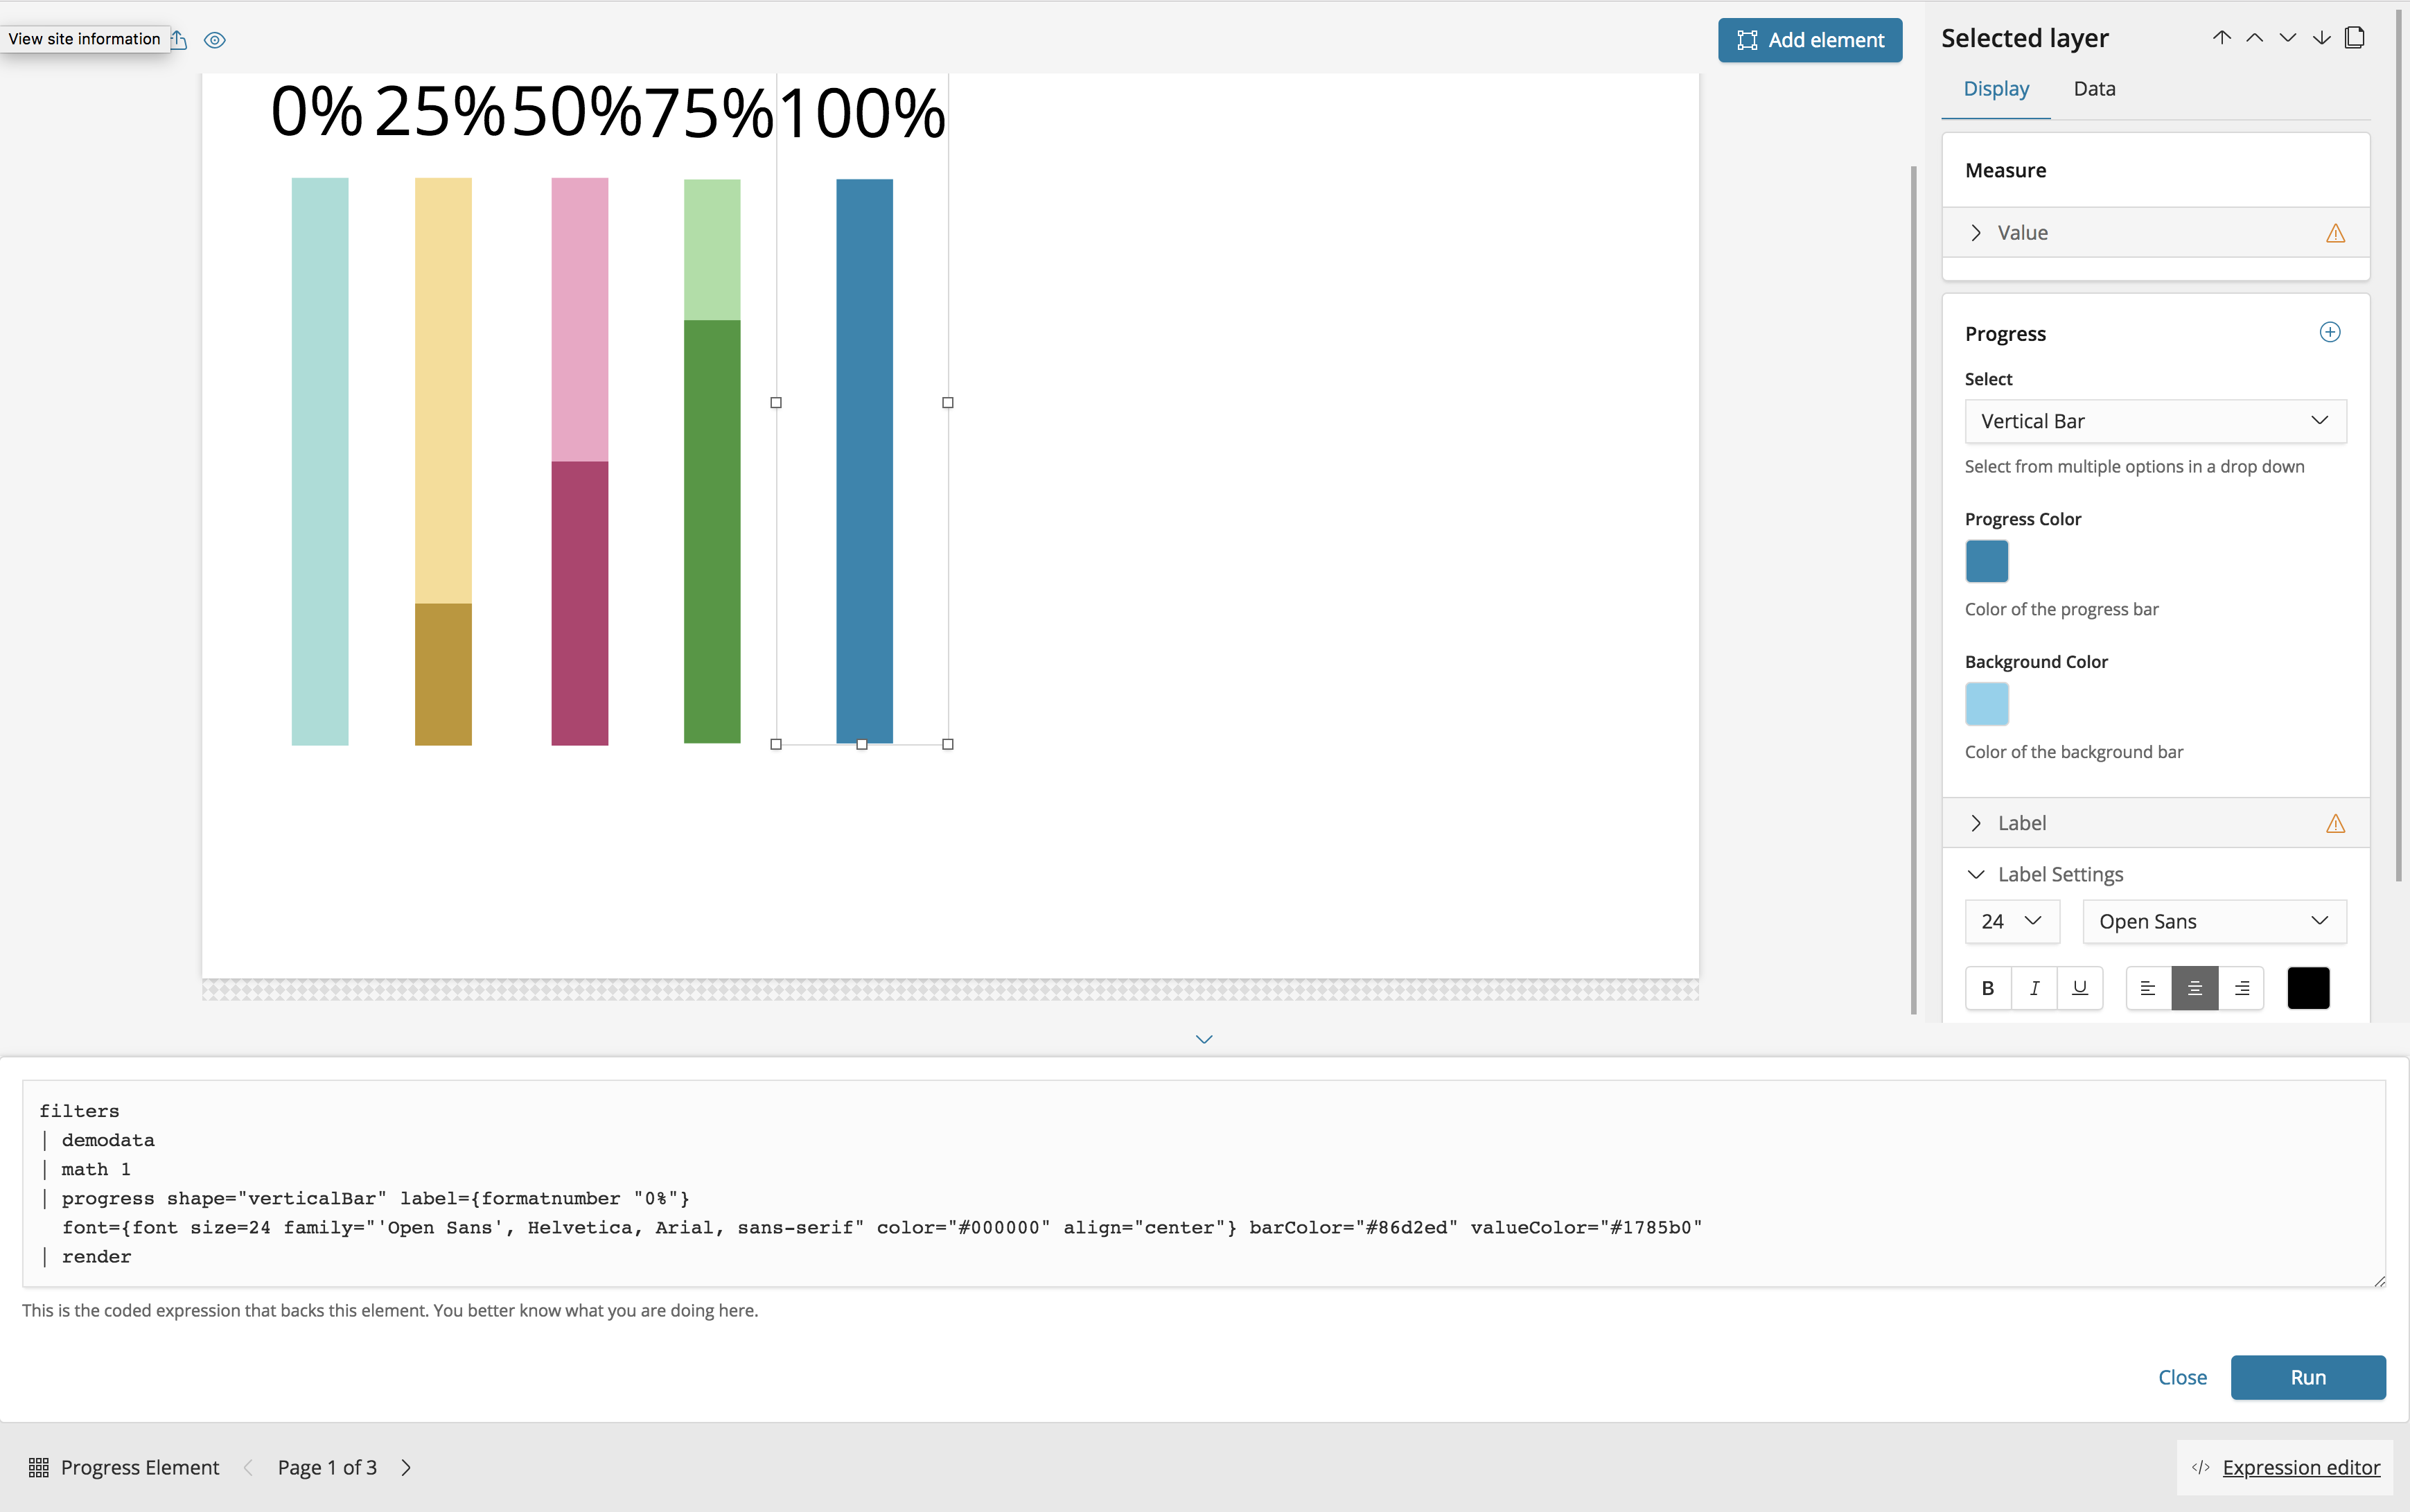Go to the next page arrow
Viewport: 2410px width, 1512px height.
click(x=406, y=1467)
